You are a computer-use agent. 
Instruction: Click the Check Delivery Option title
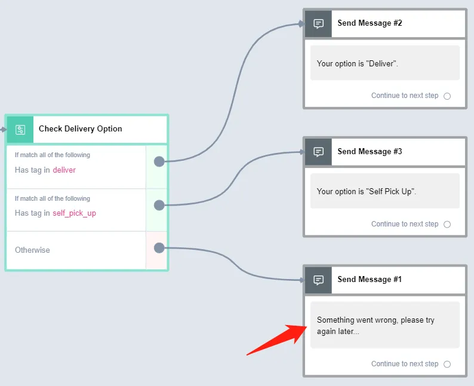[81, 129]
